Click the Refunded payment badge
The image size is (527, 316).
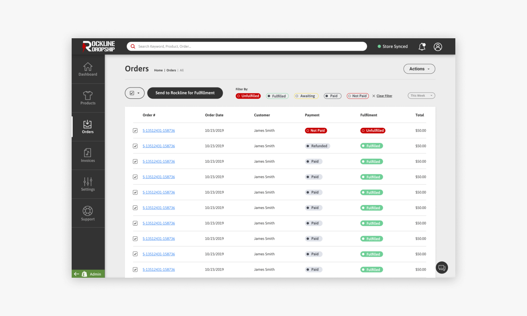318,146
